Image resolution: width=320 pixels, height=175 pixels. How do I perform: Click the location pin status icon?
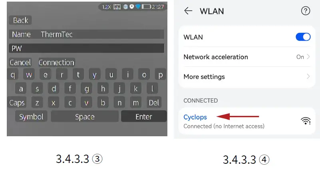point(132,7)
